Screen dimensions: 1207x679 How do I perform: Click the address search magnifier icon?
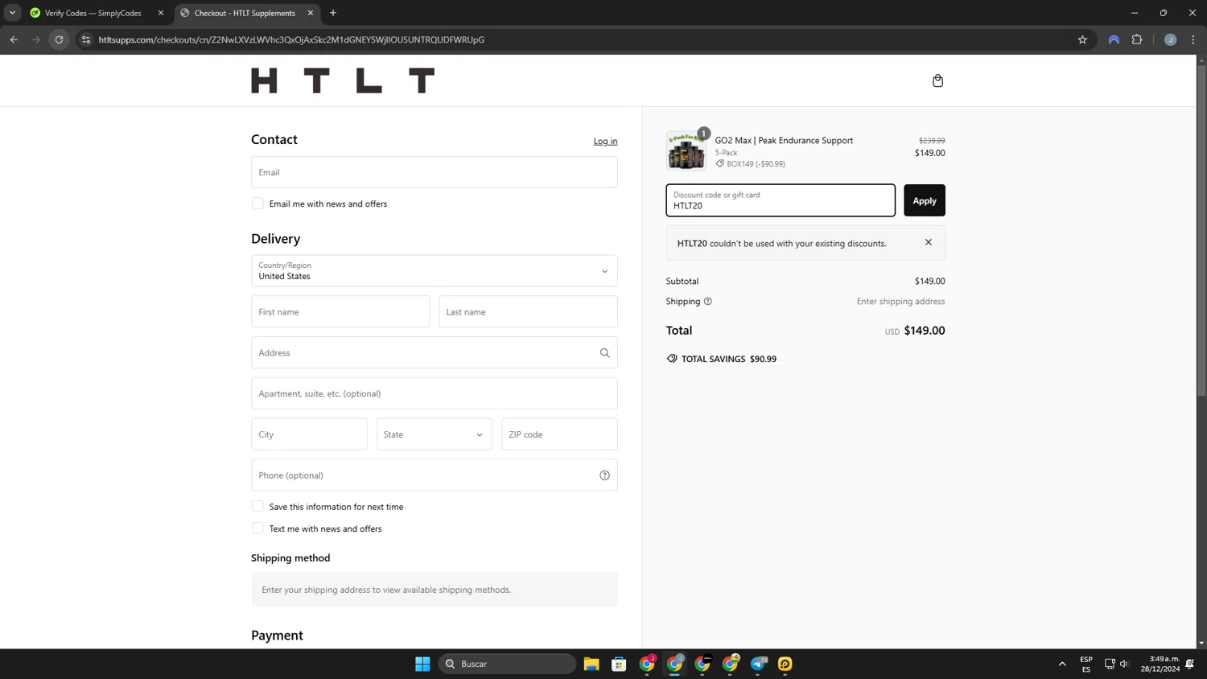pyautogui.click(x=604, y=352)
